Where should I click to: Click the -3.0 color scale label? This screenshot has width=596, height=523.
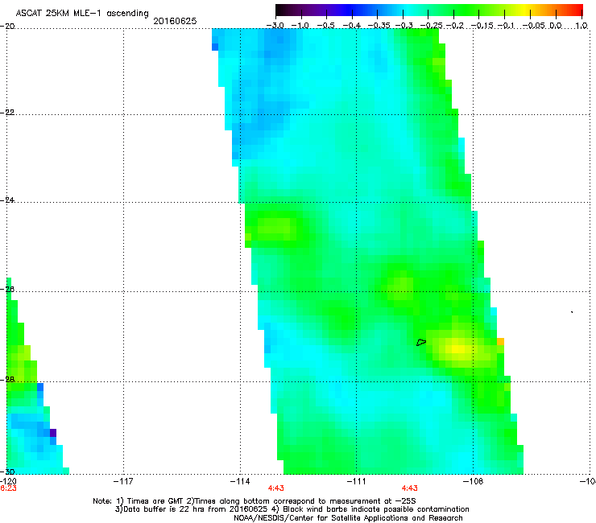(275, 26)
